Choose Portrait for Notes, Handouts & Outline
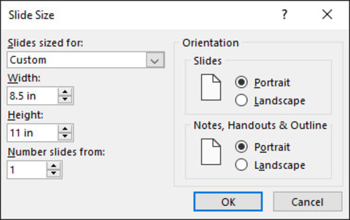This screenshot has width=350, height=220. pos(242,147)
